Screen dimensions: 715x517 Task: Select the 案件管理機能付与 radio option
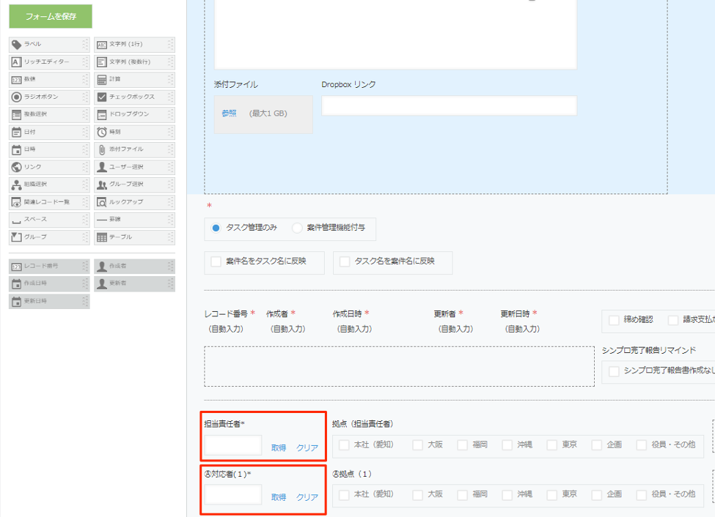pos(297,228)
